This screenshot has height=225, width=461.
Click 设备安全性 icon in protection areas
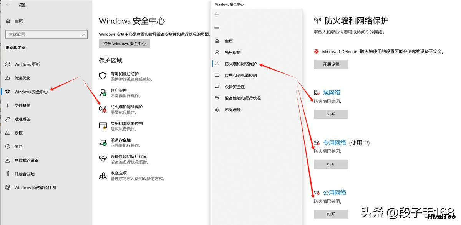pos(103,142)
